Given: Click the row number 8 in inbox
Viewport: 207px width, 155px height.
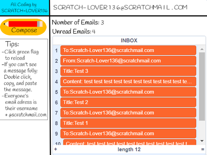Looking at the screenshot, I should 56,123.
